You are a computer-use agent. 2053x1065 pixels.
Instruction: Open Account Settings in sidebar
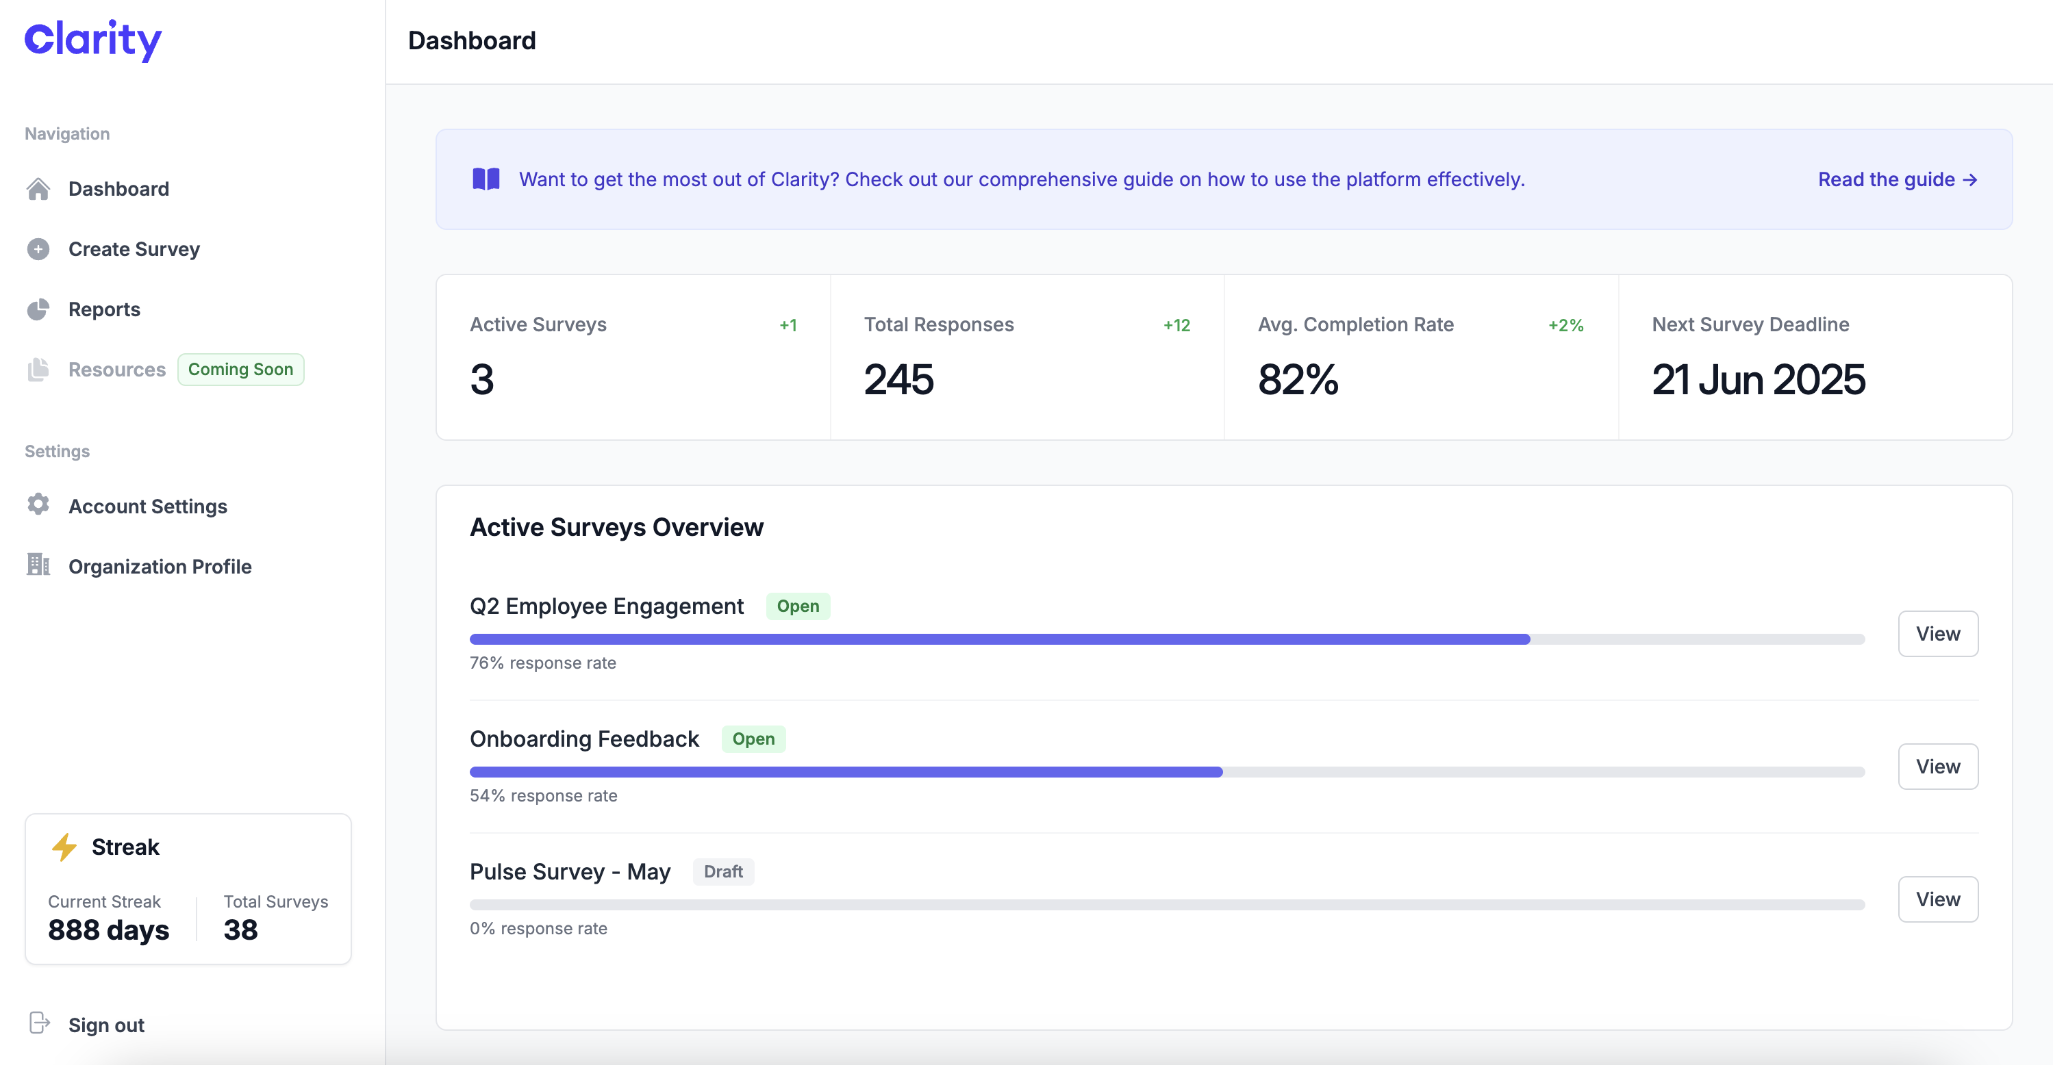tap(147, 506)
